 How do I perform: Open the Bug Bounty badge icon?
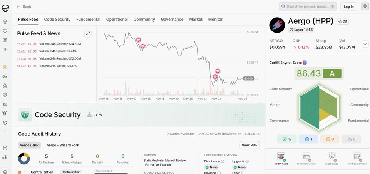click(331, 157)
